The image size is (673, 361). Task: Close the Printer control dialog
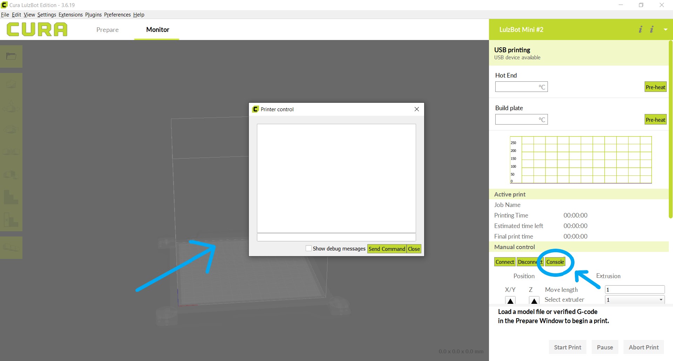416,109
